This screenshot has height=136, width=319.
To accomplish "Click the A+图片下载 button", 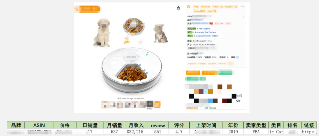I will point(217,7).
